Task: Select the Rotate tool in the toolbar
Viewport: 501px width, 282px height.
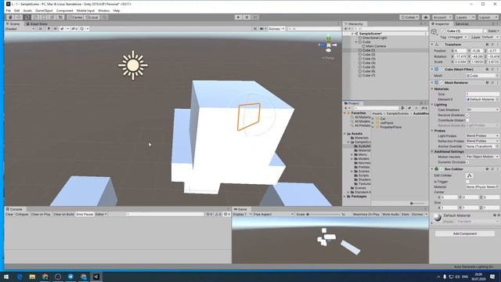Action: click(x=27, y=17)
